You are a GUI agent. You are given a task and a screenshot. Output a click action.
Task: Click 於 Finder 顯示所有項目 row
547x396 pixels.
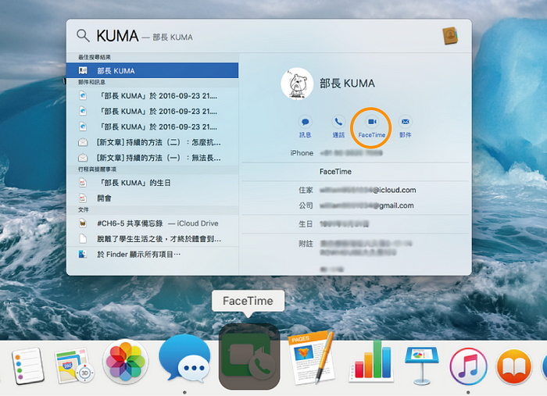[x=152, y=255]
